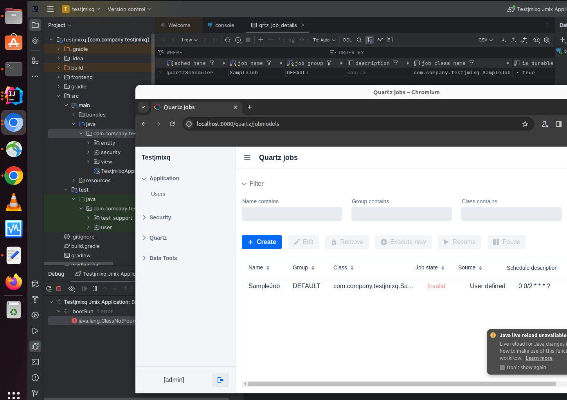
Task: Open the Git tool window icon
Action: click(35, 393)
